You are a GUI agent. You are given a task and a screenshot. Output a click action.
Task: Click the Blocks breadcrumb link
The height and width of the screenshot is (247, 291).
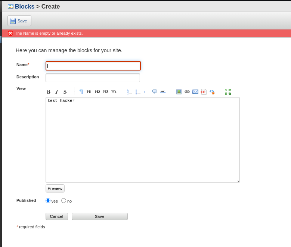pos(25,6)
